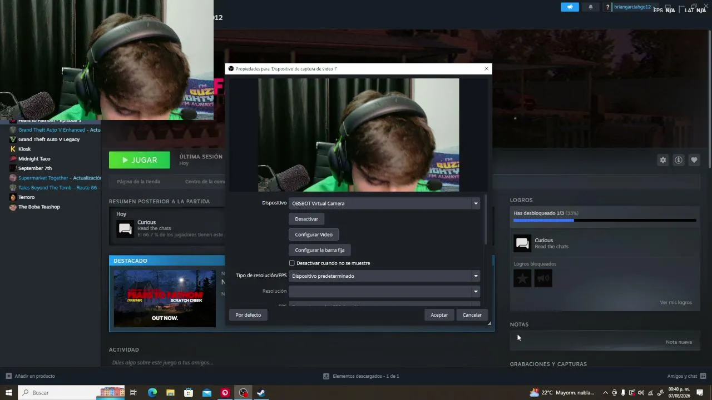Click 'Añadir un producto' link
The height and width of the screenshot is (400, 712).
point(35,376)
